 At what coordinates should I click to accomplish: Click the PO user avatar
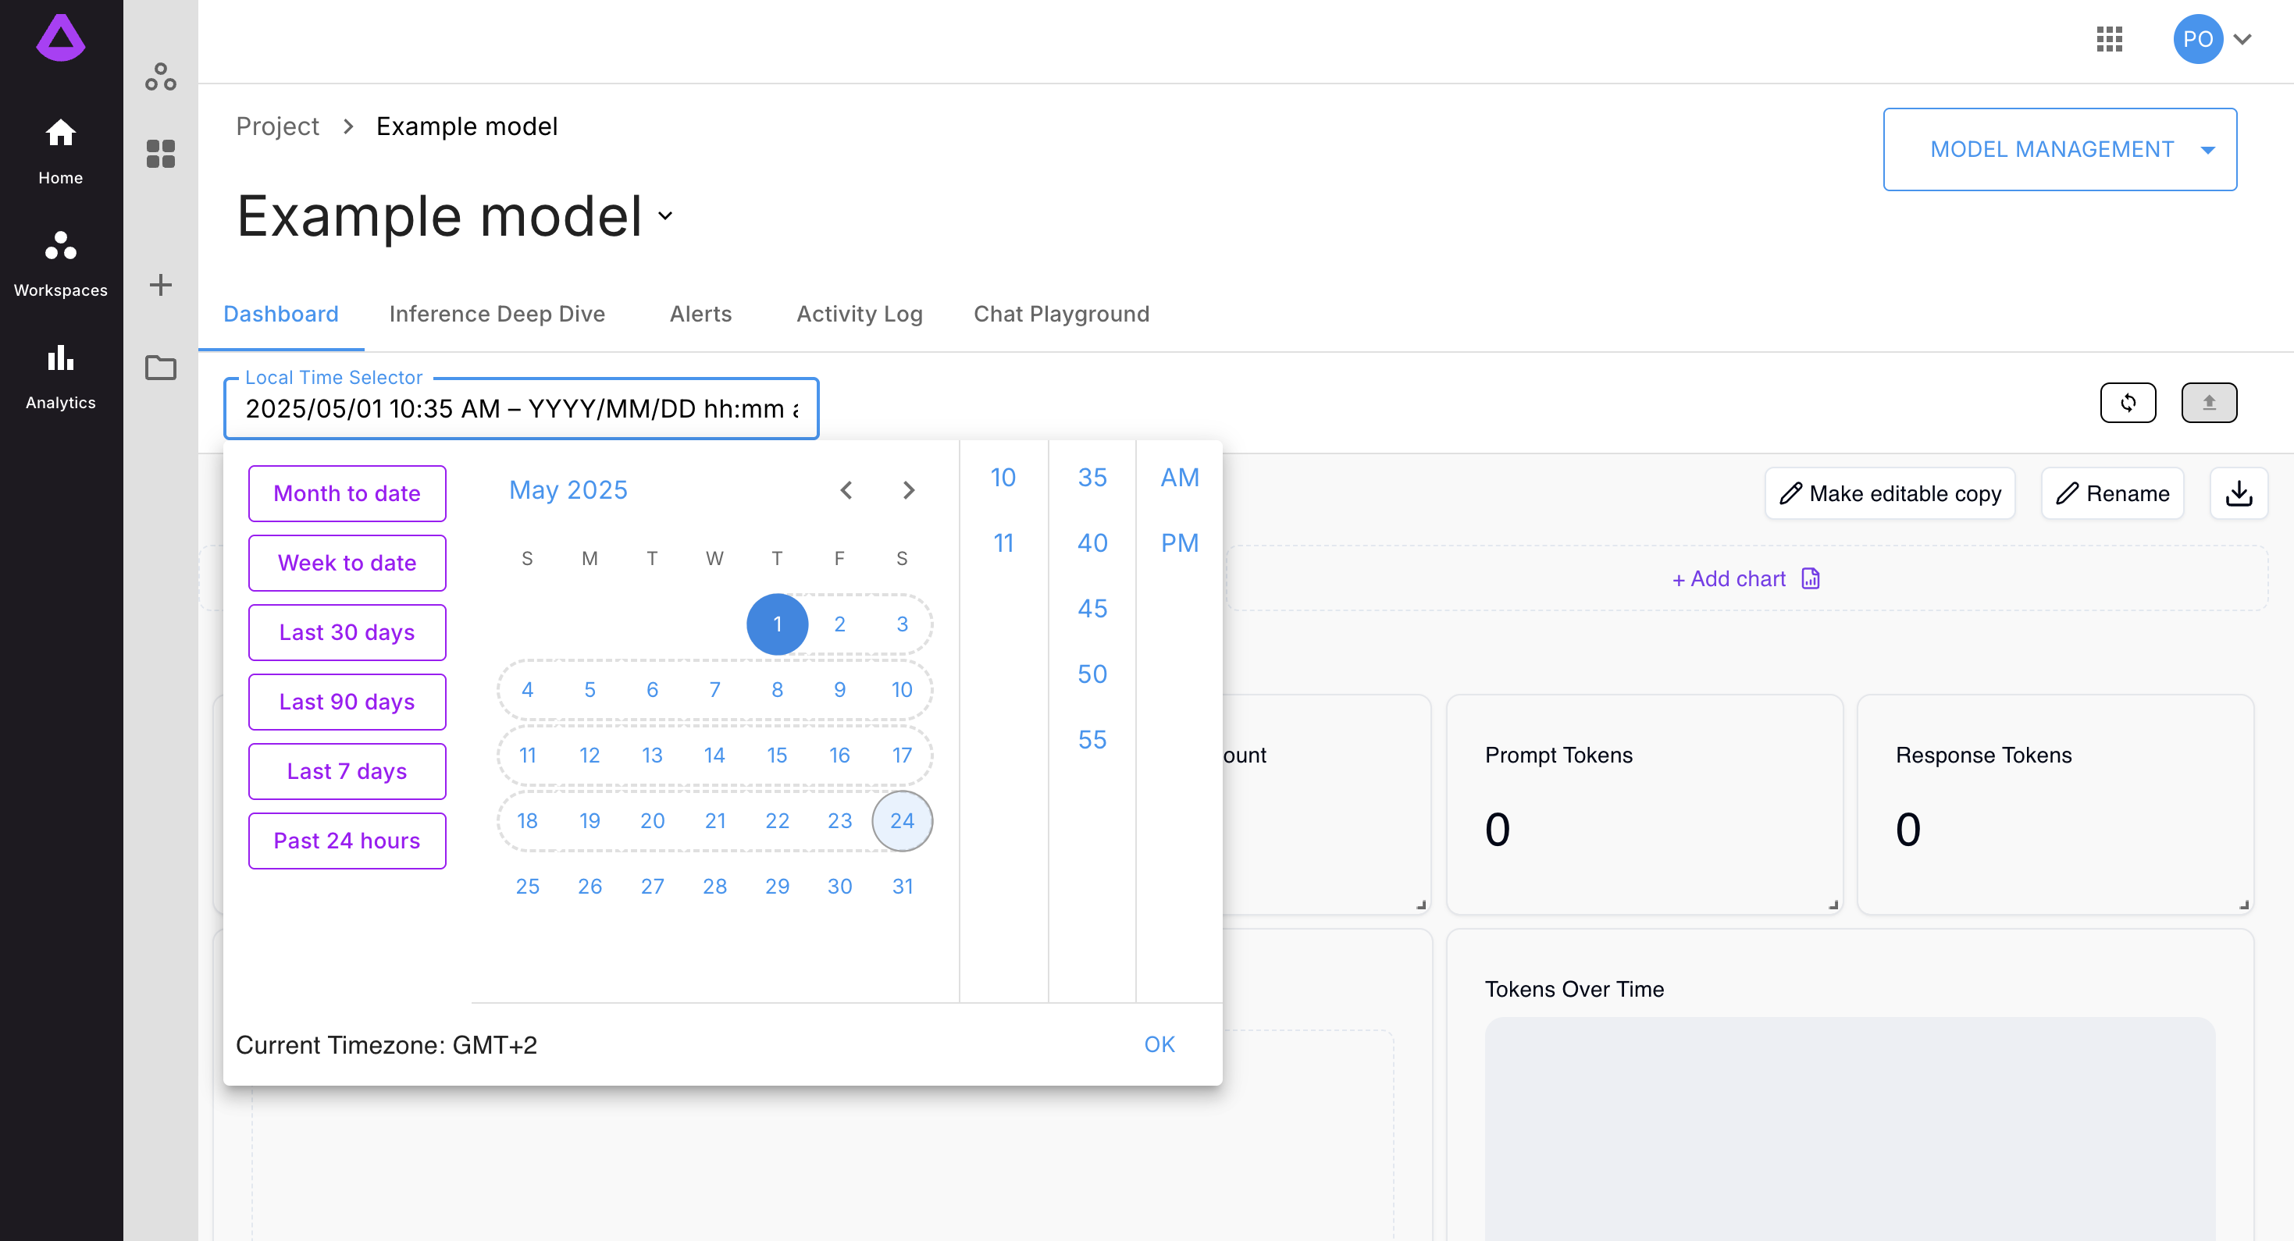2197,39
